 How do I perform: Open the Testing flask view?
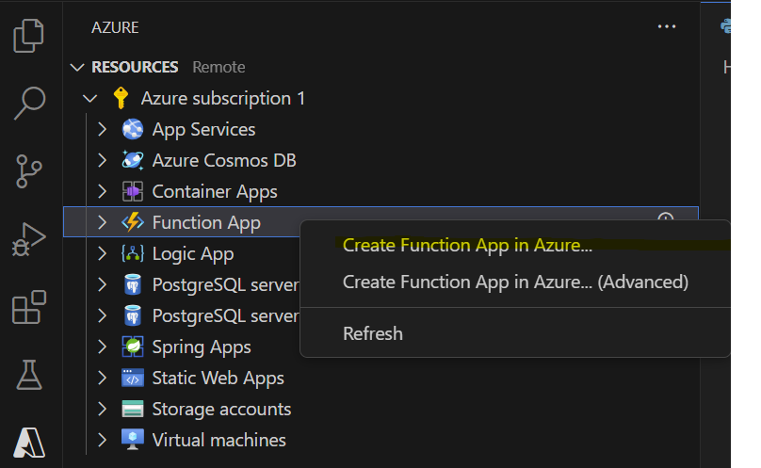29,375
